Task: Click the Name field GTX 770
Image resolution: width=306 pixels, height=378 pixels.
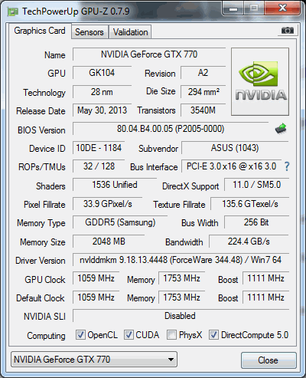Action: (x=149, y=54)
